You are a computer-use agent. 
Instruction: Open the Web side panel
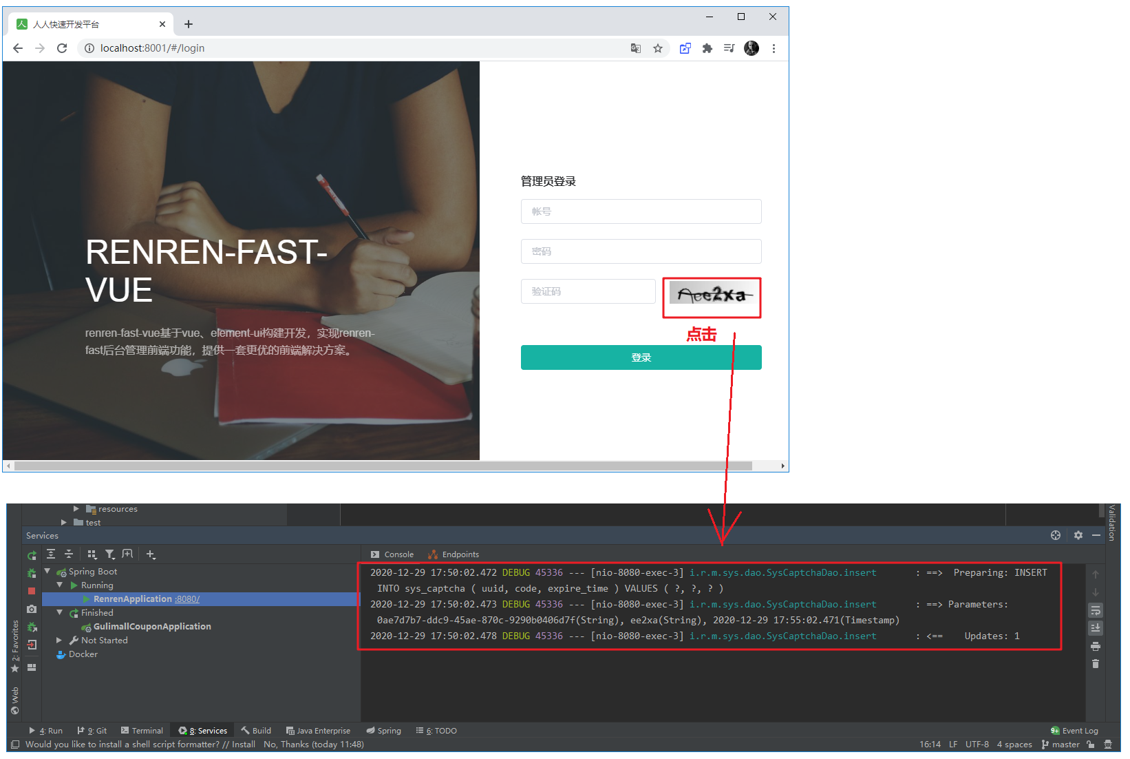tap(15, 700)
